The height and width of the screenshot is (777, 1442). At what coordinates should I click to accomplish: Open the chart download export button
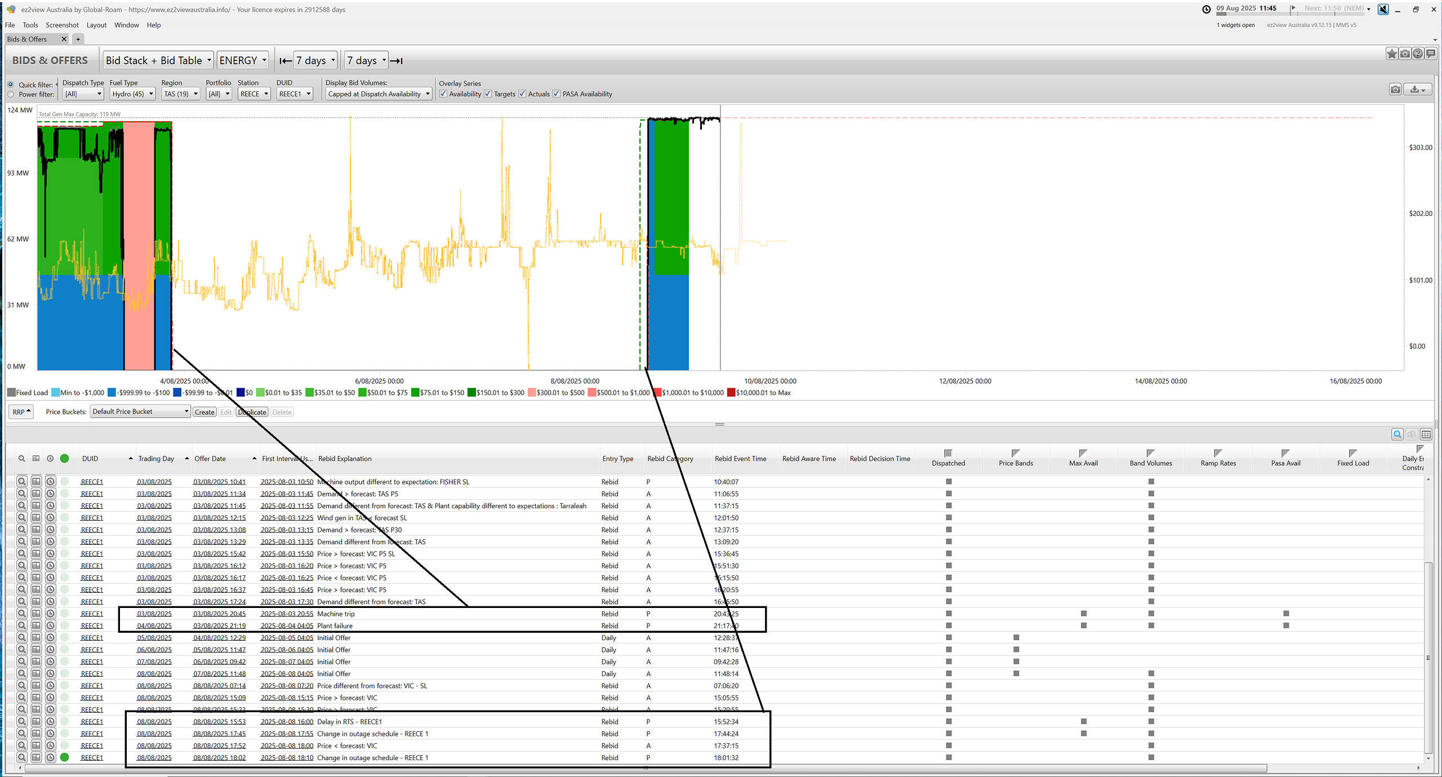(1417, 89)
